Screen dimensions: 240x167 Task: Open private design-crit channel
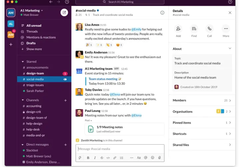pyautogui.click(x=44, y=112)
